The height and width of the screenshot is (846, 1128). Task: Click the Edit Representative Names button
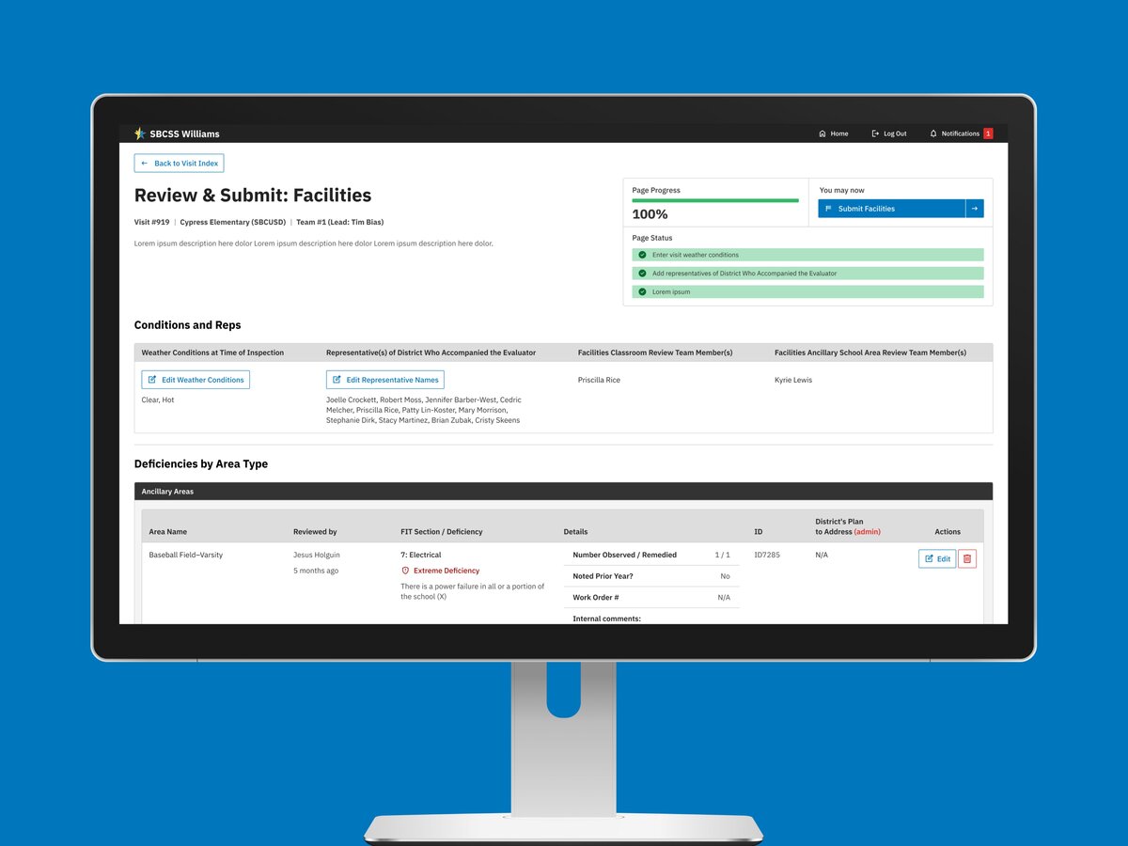pos(384,379)
